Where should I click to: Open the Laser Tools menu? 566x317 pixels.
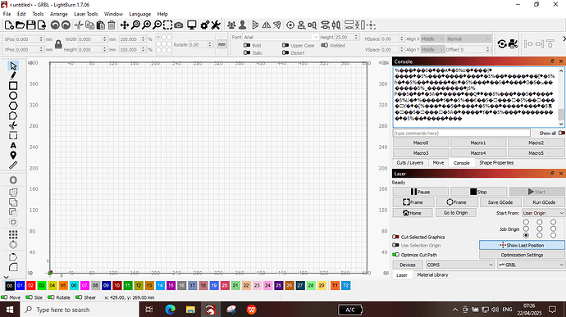click(86, 14)
